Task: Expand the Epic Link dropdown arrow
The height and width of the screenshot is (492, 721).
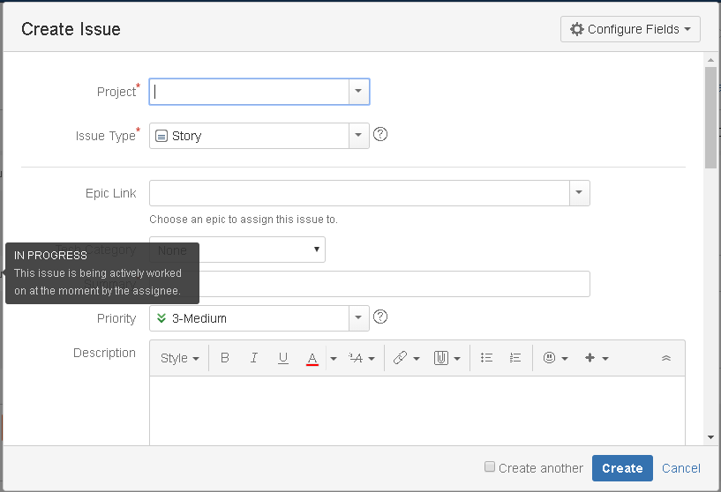Action: pos(580,193)
